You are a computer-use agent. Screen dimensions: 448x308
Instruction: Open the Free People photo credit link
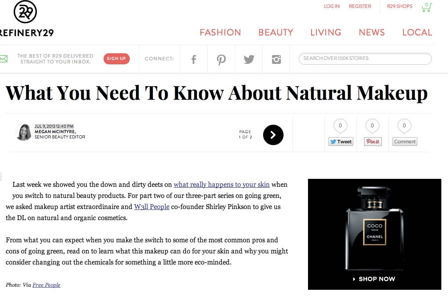(46, 285)
